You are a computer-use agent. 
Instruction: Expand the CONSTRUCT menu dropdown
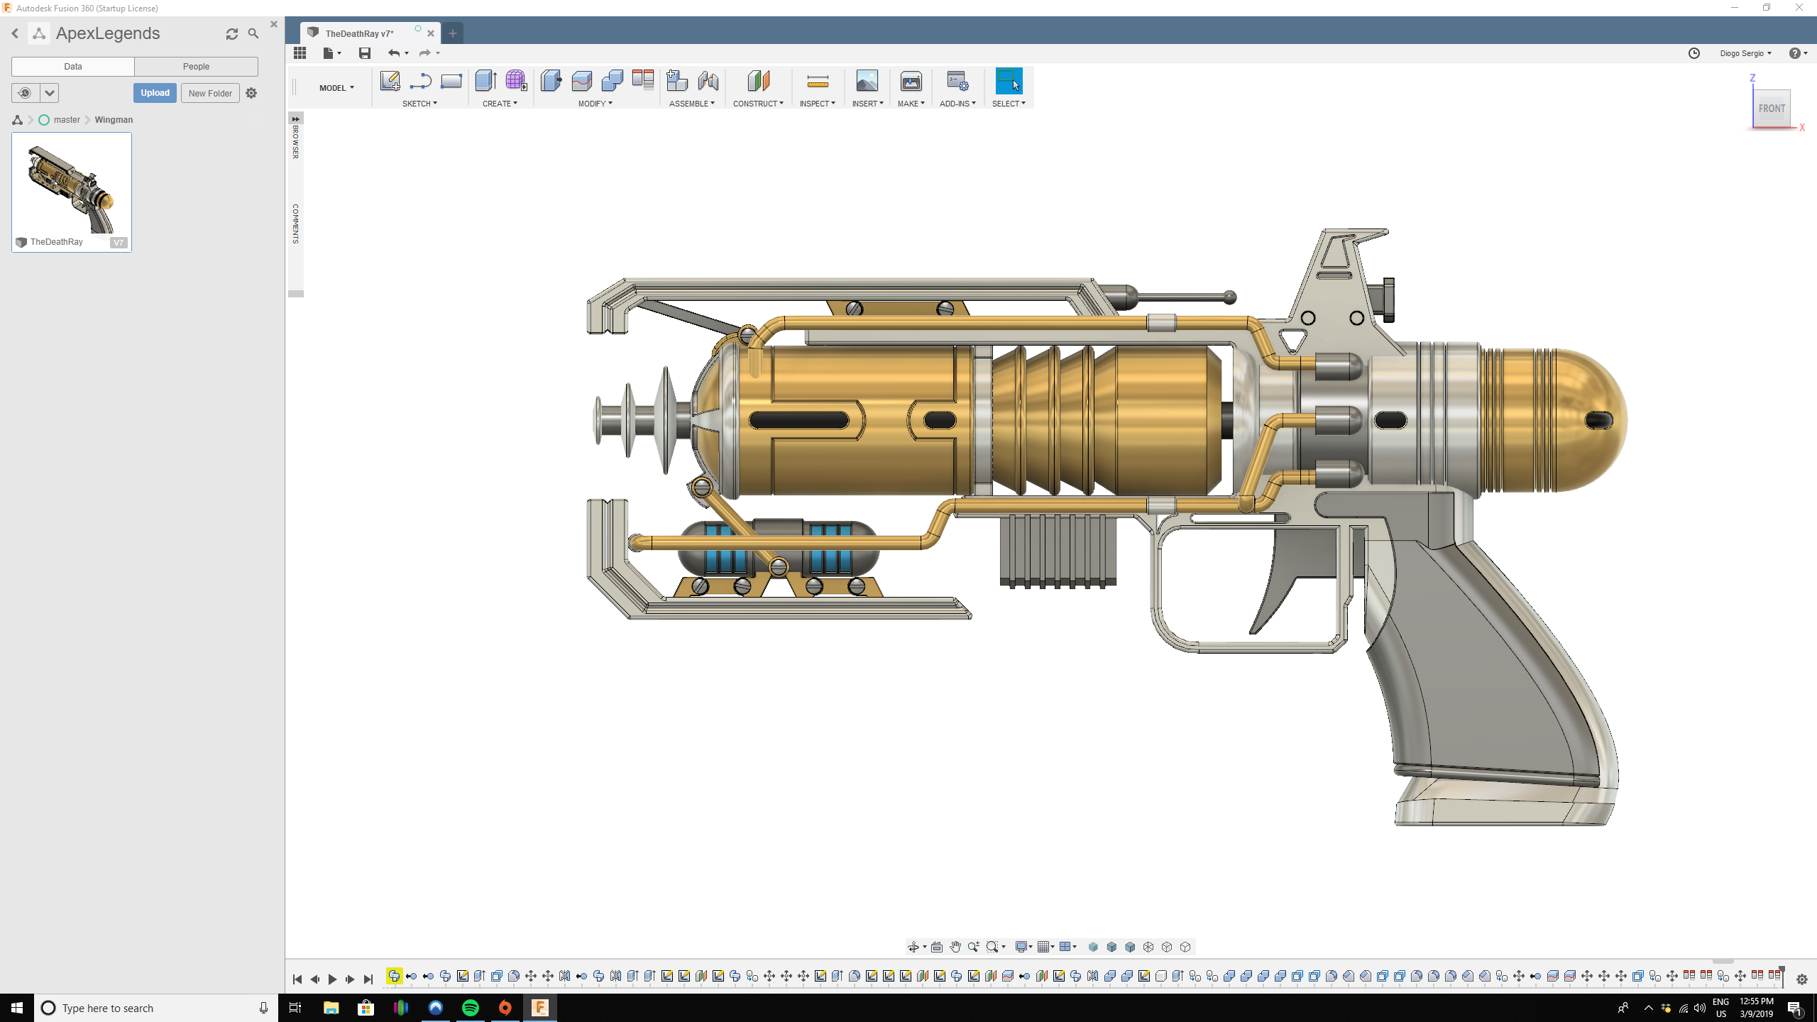[758, 104]
